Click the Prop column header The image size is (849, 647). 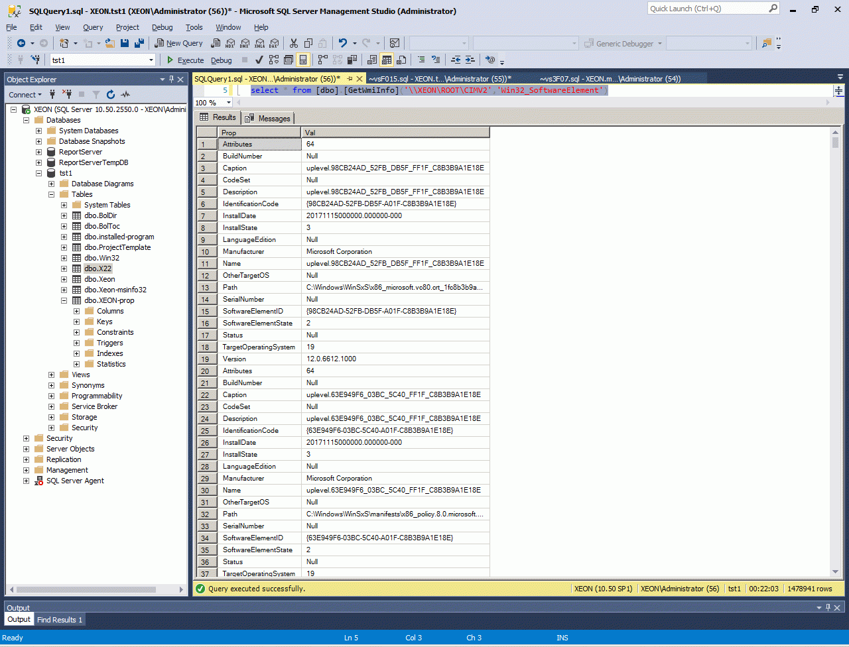259,133
